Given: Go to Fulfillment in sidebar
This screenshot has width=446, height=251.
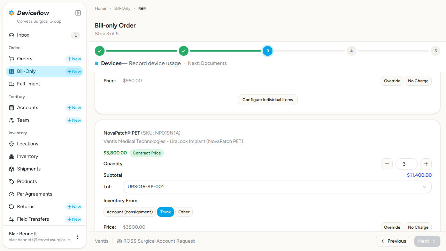Looking at the screenshot, I should 45,84.
